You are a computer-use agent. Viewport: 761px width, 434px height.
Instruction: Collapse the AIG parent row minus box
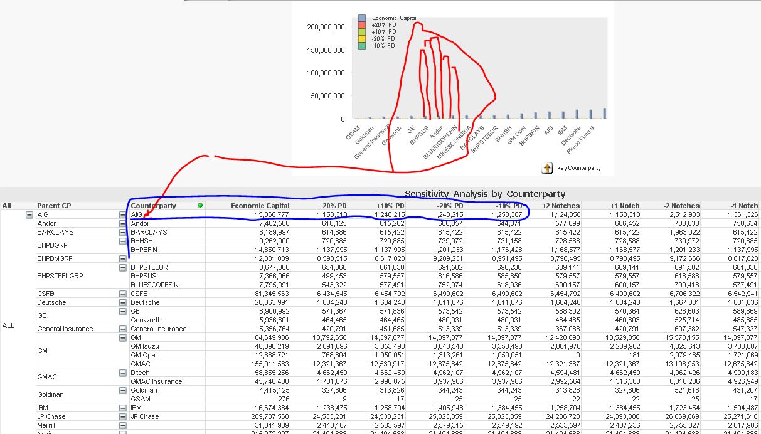[123, 214]
